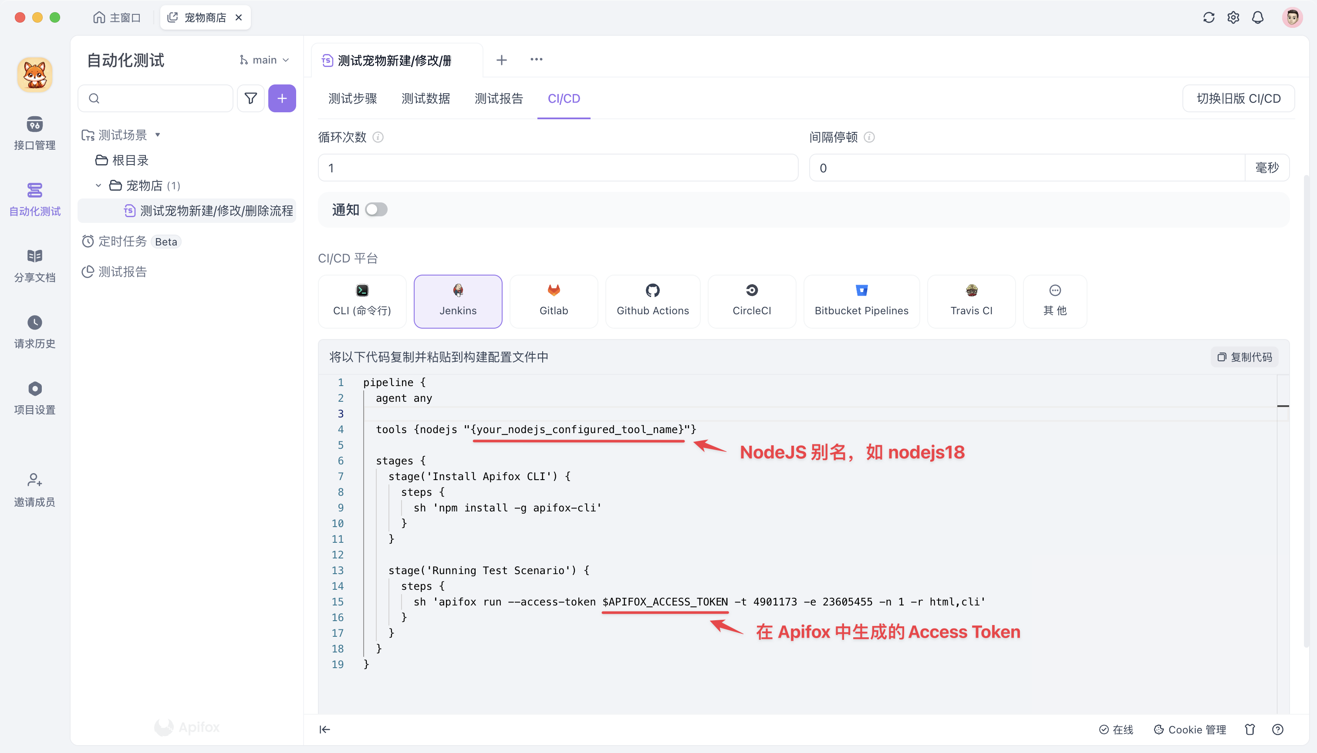
Task: Select the Gitlab CI/CD platform
Action: click(x=554, y=301)
